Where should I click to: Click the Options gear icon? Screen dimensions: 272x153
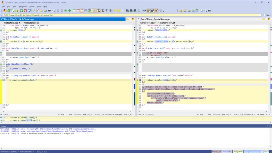(x=161, y=11)
